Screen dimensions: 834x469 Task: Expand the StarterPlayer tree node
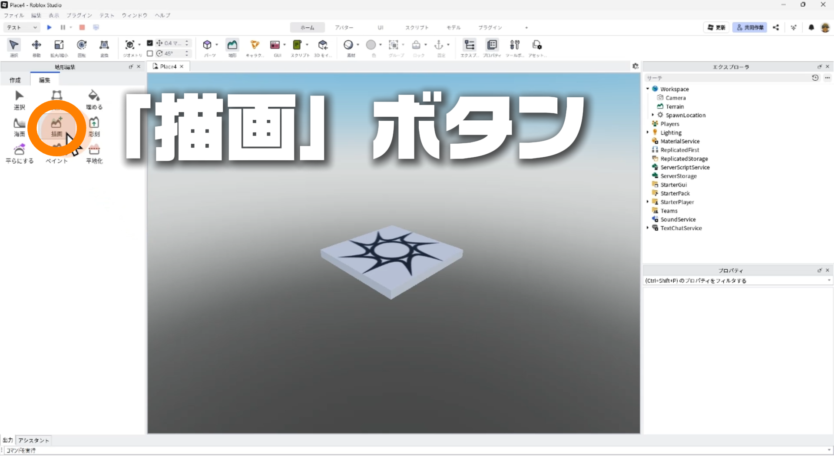(648, 202)
